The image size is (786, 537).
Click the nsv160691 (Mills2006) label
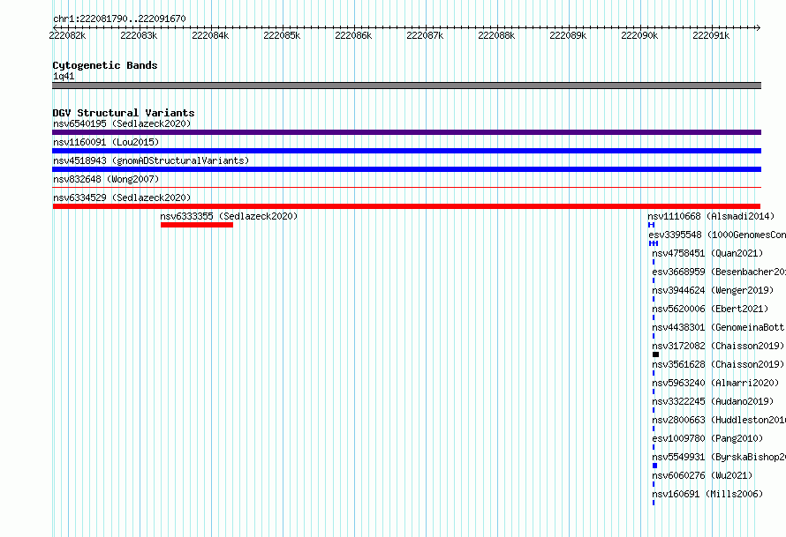pos(707,494)
